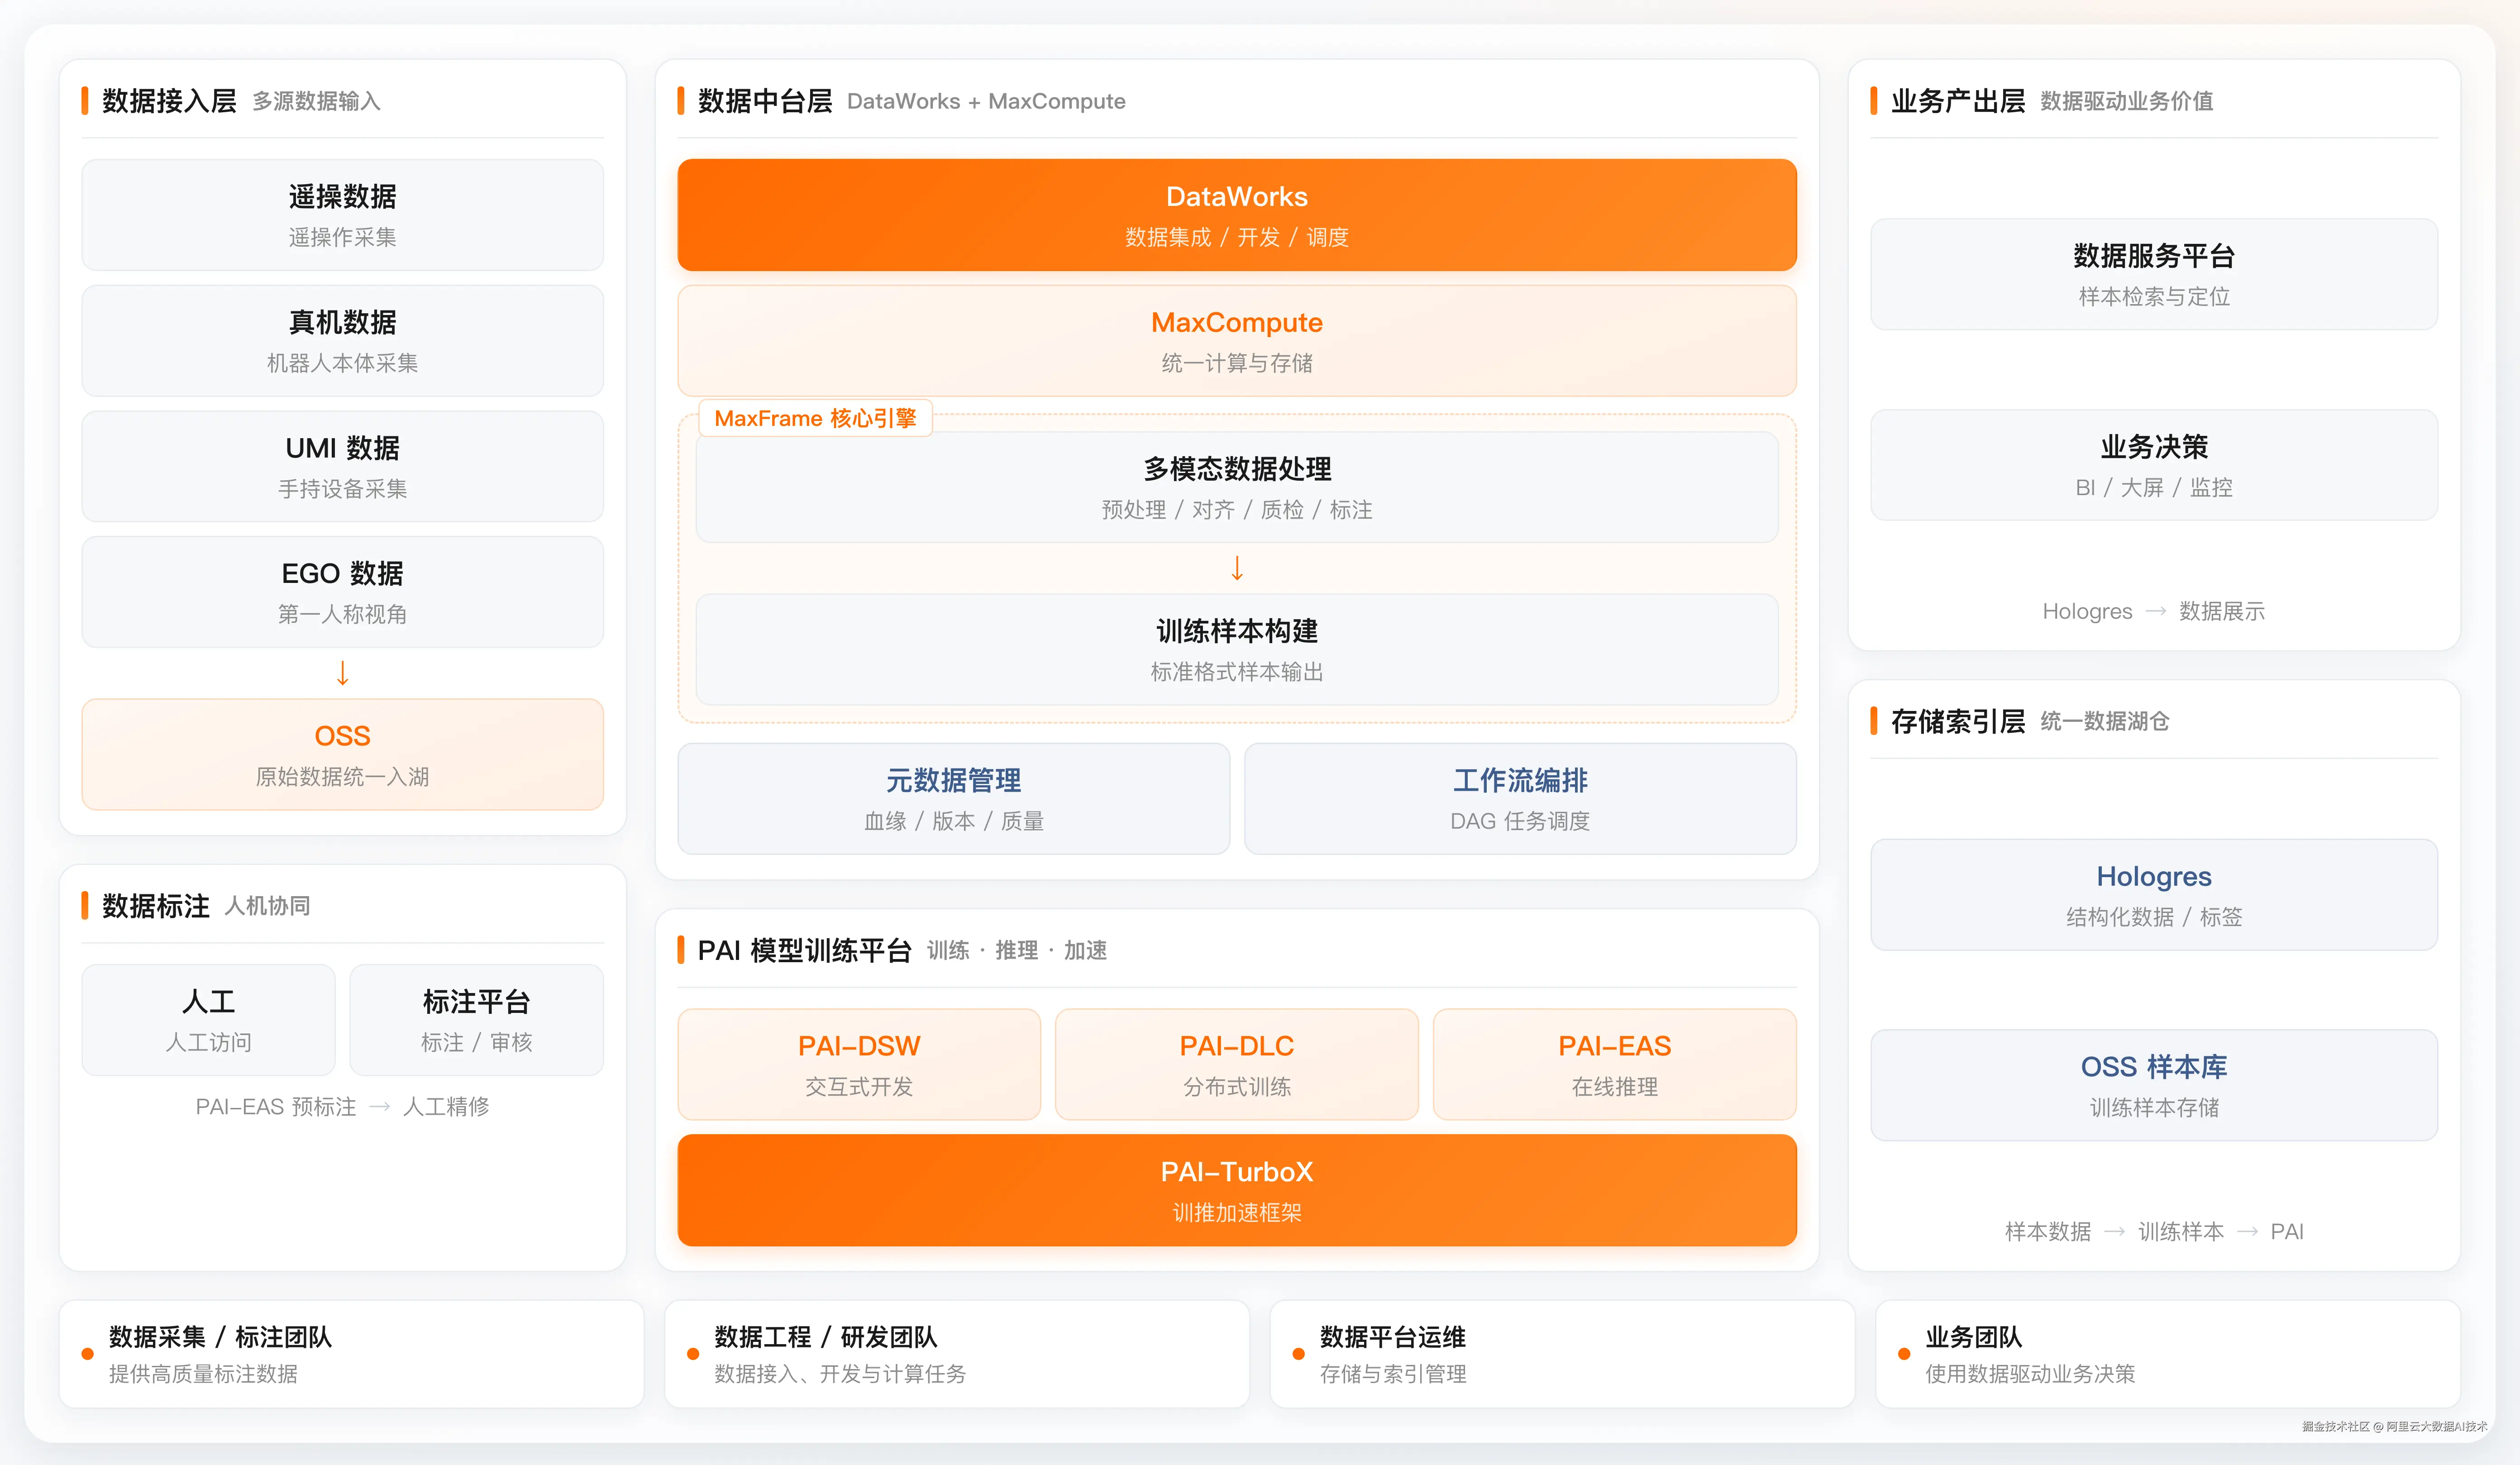Select the MaxCompute 统一计算与存储 card
2520x1465 pixels.
click(1237, 341)
